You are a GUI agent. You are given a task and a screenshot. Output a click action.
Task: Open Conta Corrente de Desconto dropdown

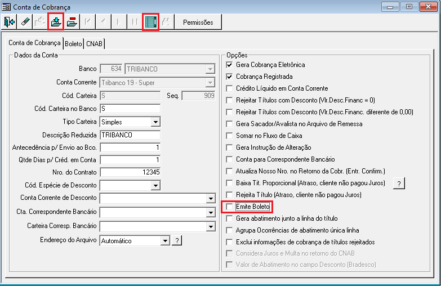coord(211,199)
